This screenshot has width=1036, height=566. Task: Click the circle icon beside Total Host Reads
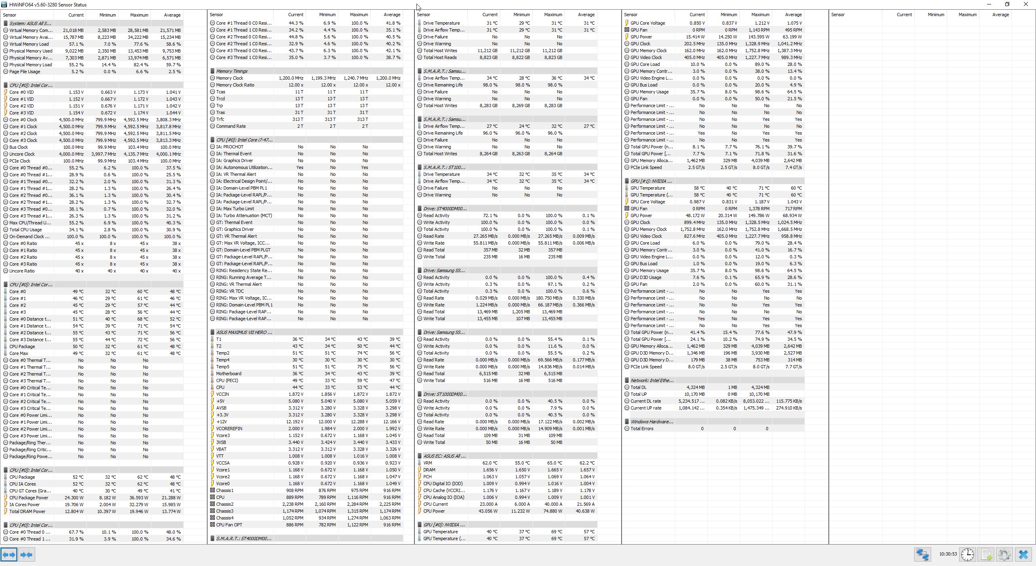click(x=420, y=57)
